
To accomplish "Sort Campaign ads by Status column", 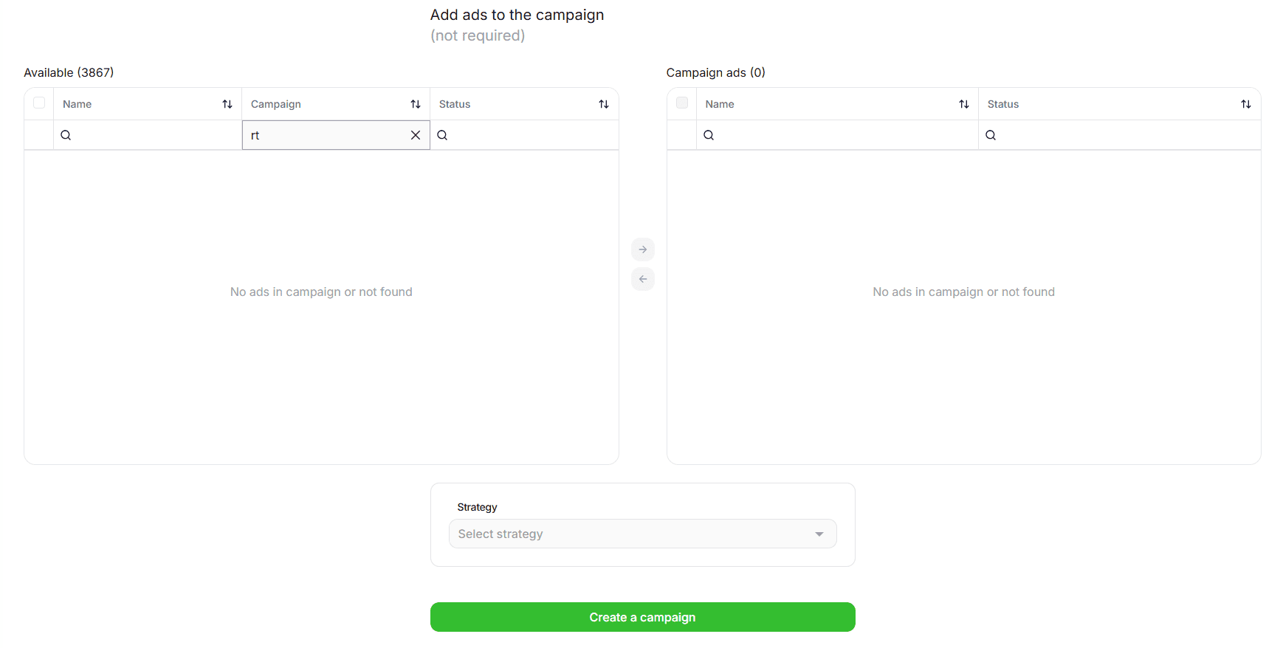I will click(x=1246, y=104).
